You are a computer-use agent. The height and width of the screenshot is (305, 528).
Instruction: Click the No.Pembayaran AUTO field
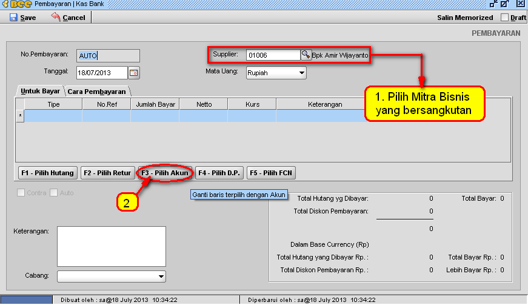coord(108,56)
